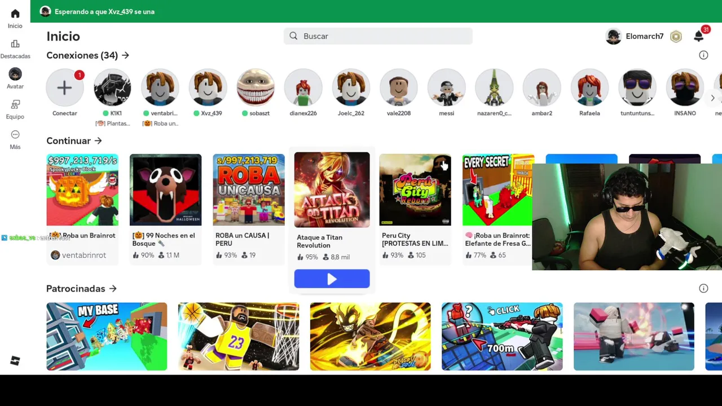Click the Conectar plus button
The width and height of the screenshot is (722, 406).
tap(65, 88)
